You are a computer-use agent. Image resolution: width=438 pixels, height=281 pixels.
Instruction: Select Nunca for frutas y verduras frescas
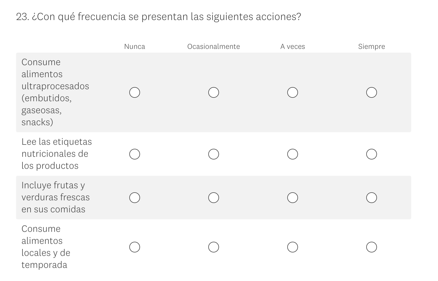point(135,198)
